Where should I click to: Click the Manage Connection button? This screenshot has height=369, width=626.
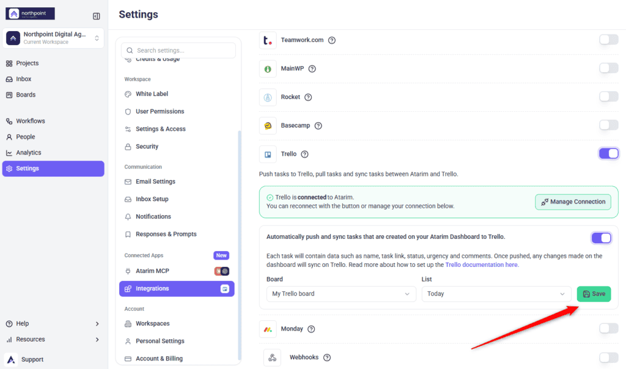click(573, 202)
